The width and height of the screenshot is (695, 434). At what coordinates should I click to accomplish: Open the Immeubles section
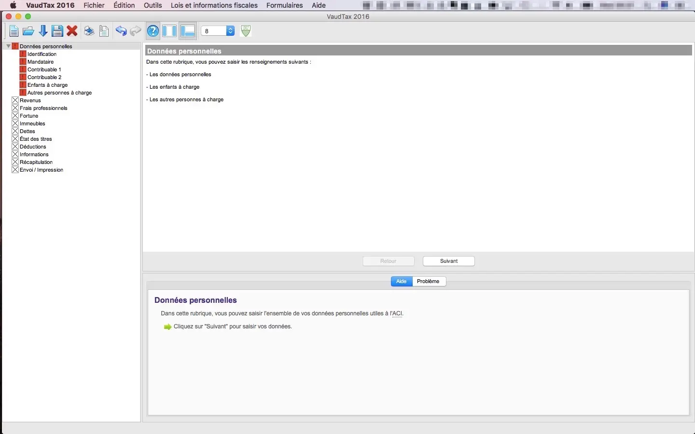(x=32, y=123)
